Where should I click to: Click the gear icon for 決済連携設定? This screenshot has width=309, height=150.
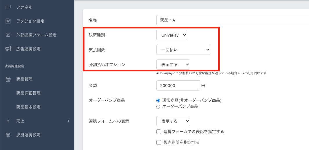[x=8, y=135]
